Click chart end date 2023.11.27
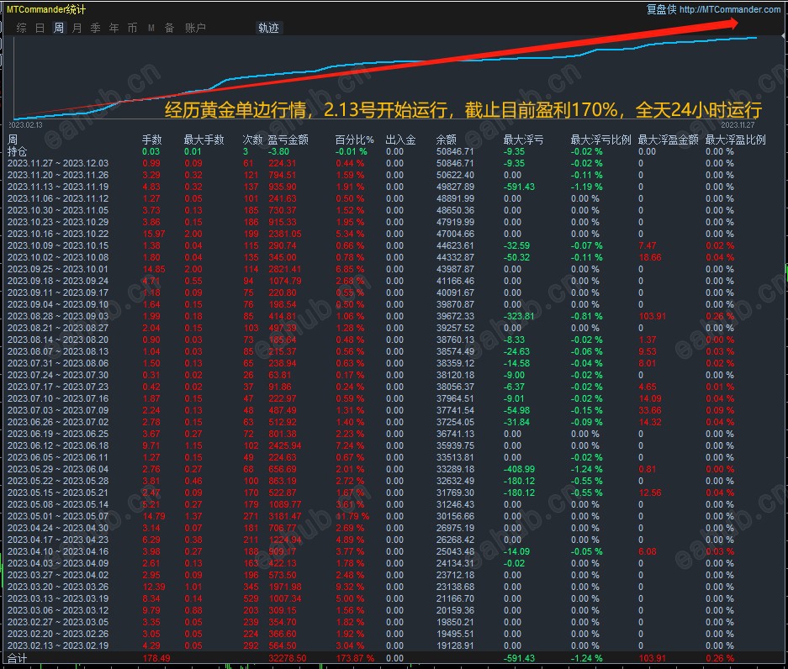Image resolution: width=788 pixels, height=669 pixels. coord(738,124)
